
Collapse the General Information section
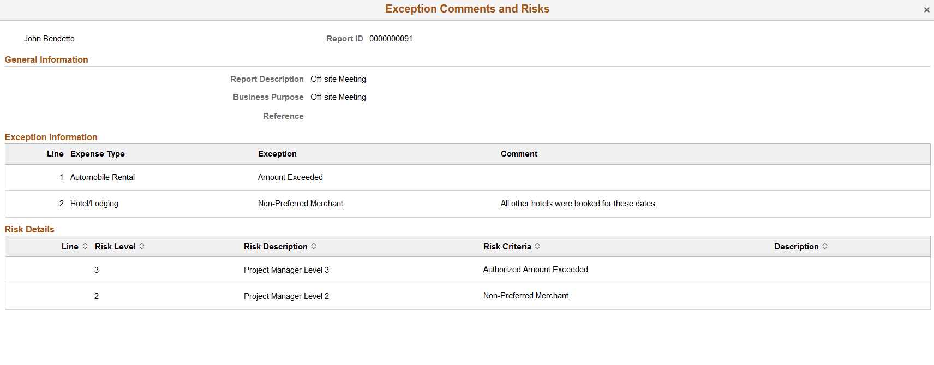tap(46, 59)
